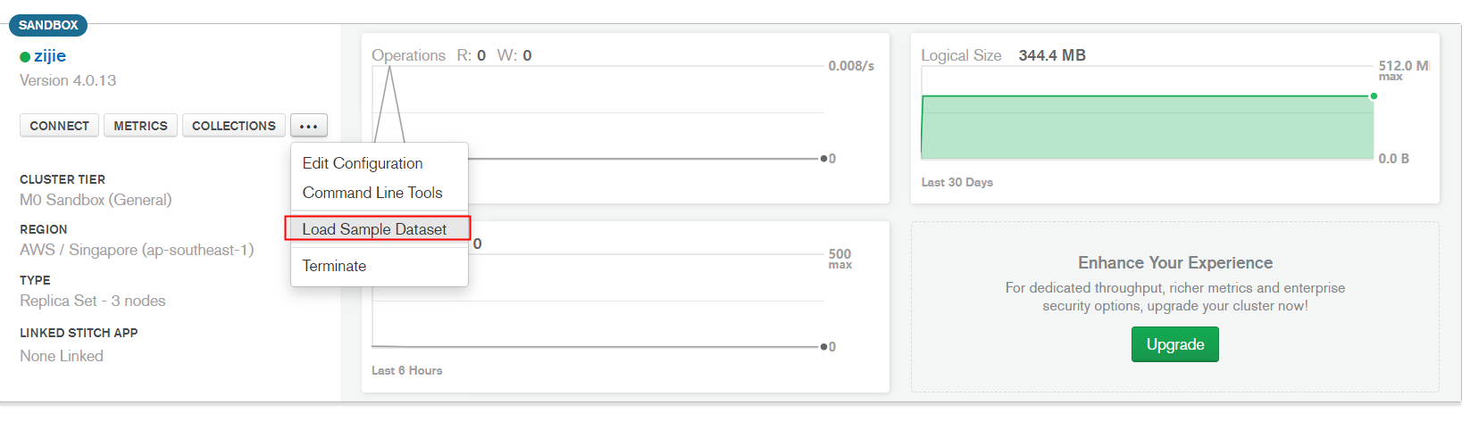Viewport: 1470px width, 438px height.
Task: Click the green Upgrade button
Action: tap(1175, 344)
